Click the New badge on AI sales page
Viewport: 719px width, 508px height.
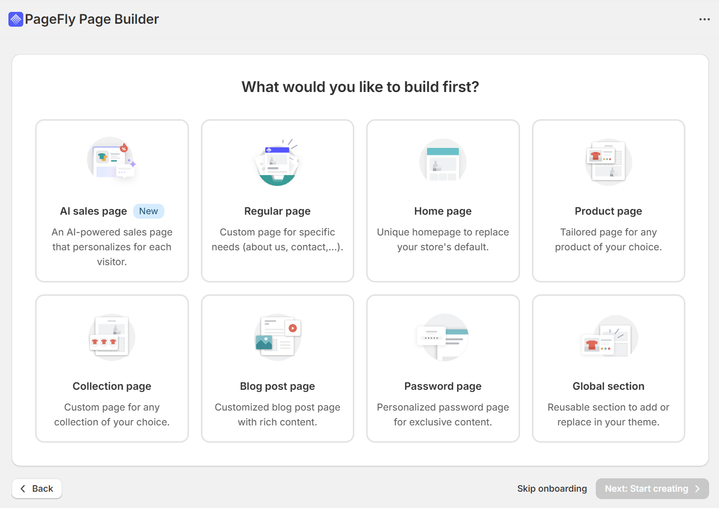(x=148, y=211)
